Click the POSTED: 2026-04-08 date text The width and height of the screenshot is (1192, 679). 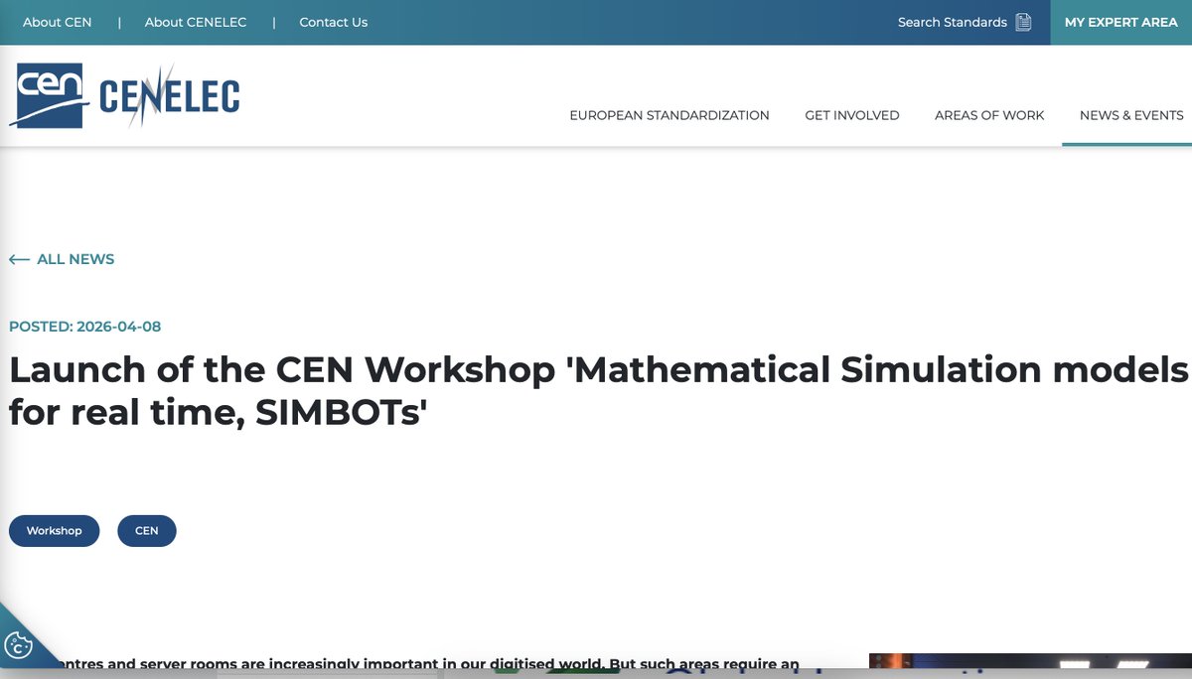coord(84,327)
